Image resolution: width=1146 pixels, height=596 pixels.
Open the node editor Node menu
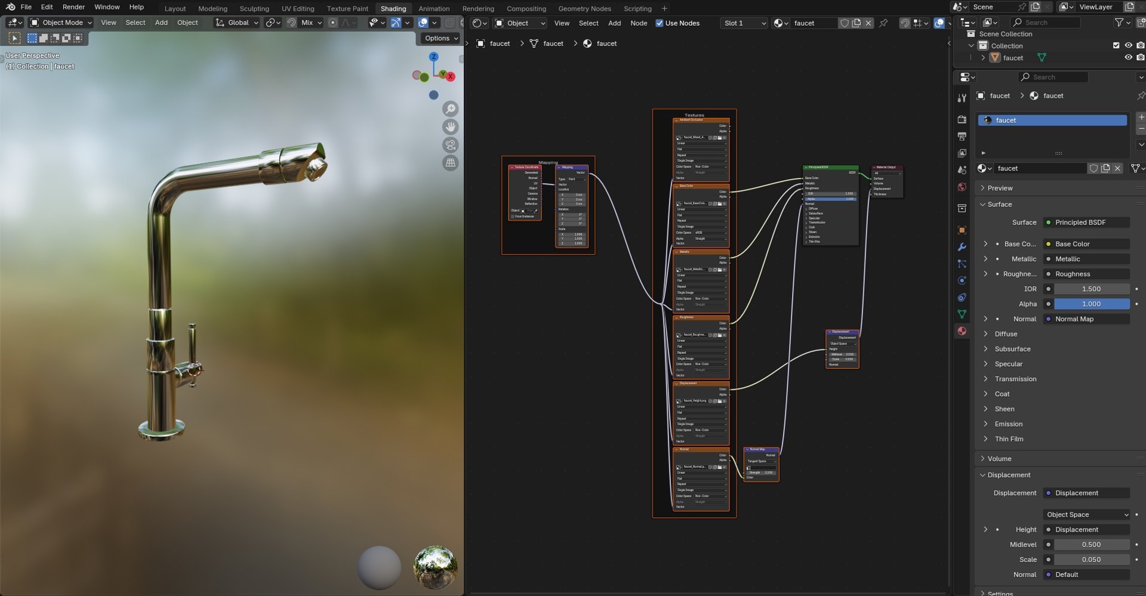pyautogui.click(x=639, y=23)
